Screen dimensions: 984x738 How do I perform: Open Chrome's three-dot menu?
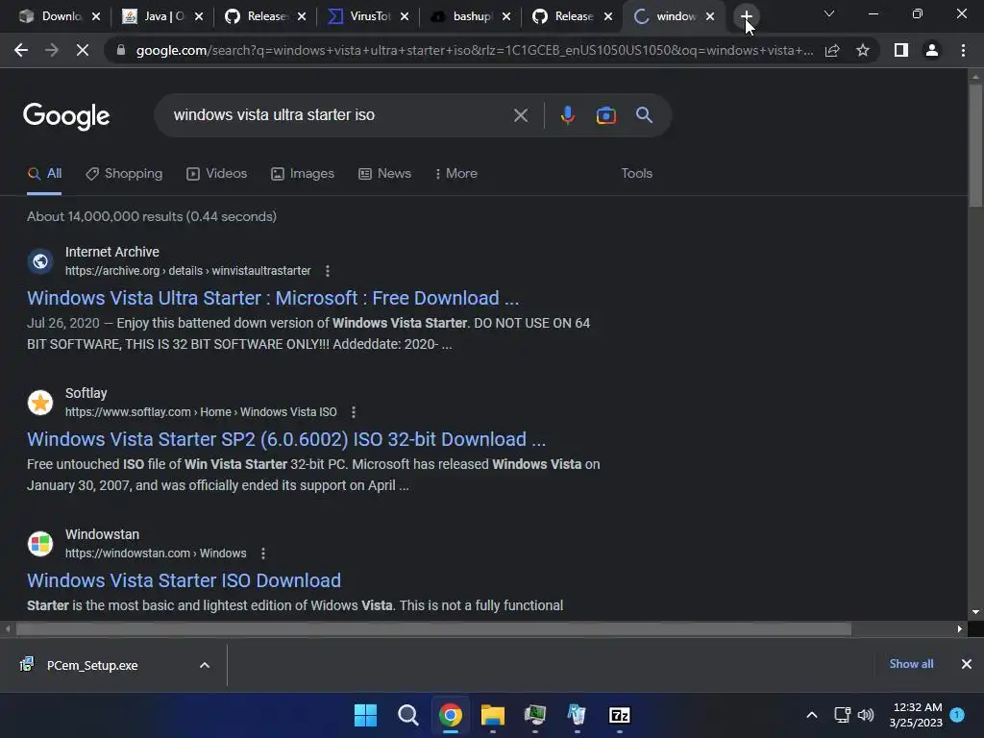tap(963, 50)
